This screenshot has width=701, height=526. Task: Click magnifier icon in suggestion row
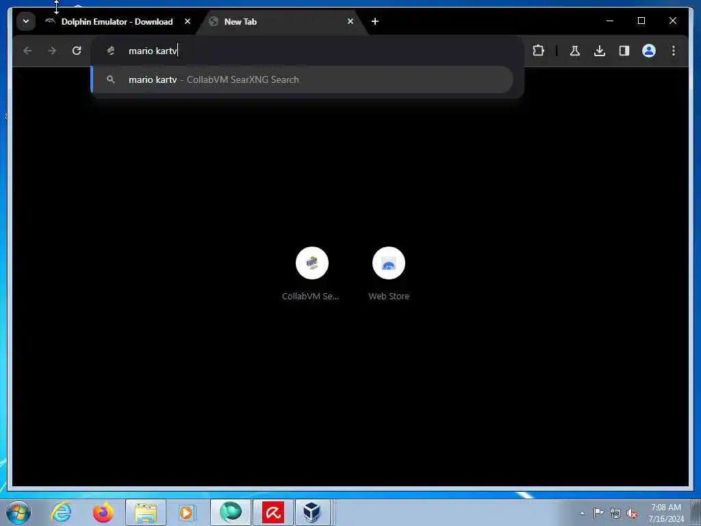(x=110, y=79)
